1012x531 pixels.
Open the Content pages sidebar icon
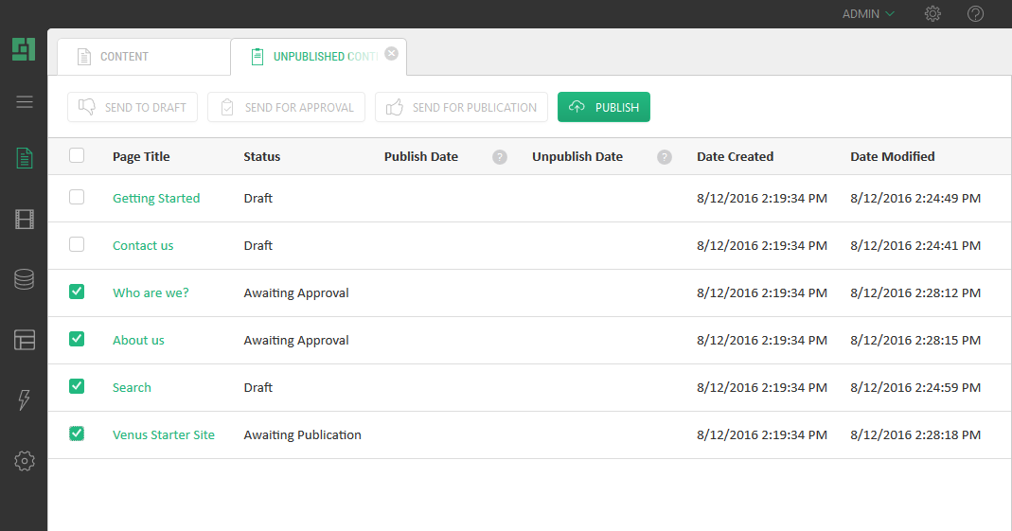pos(25,158)
